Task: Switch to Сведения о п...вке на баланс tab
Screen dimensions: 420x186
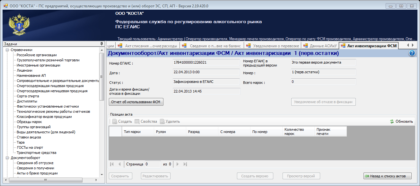Action: 212,46
